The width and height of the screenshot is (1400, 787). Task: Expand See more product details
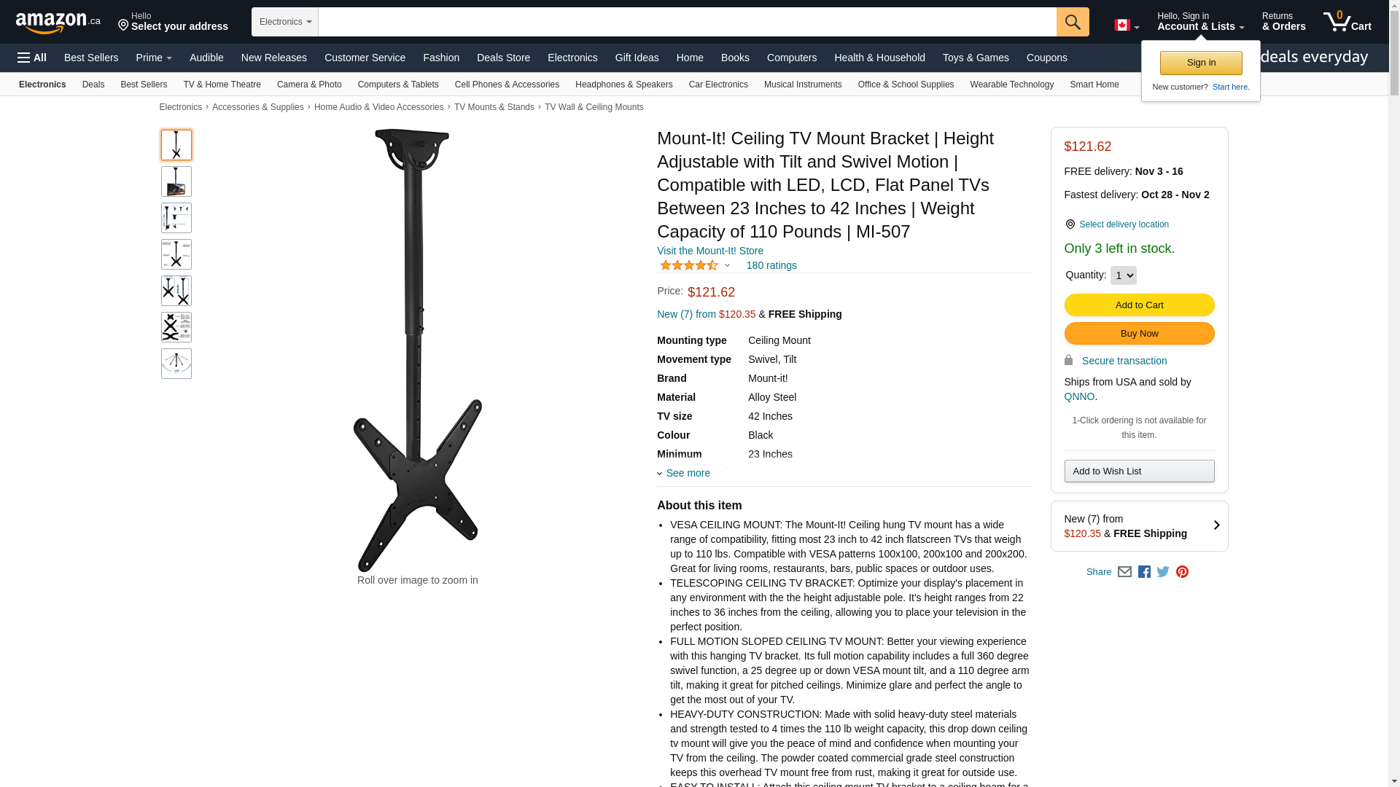[683, 473]
